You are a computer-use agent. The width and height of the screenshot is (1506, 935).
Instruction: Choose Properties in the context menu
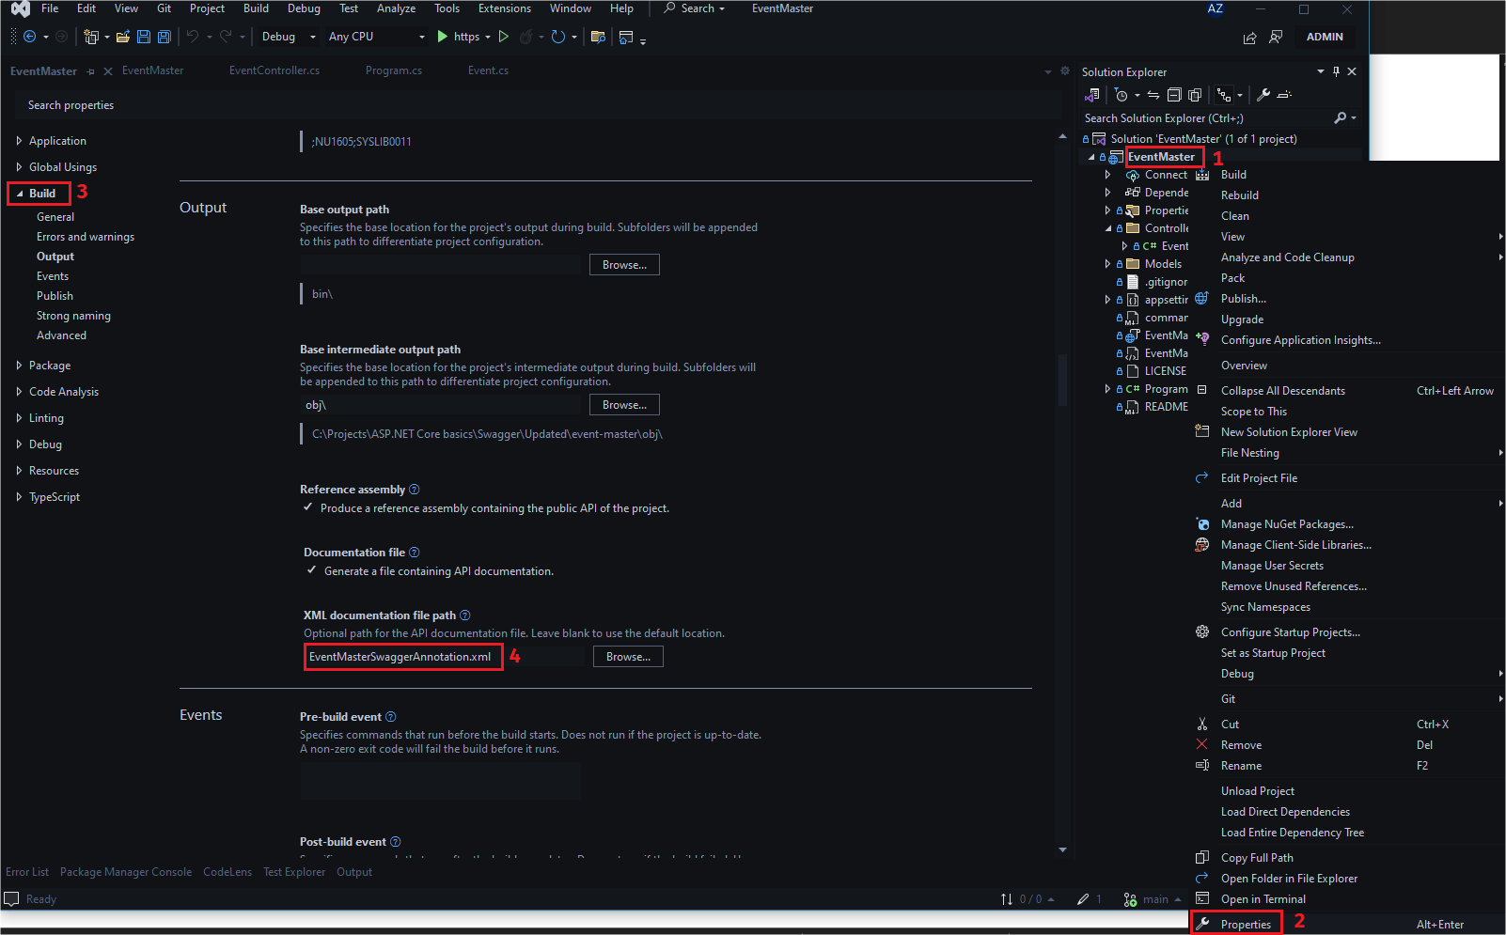pyautogui.click(x=1246, y=925)
